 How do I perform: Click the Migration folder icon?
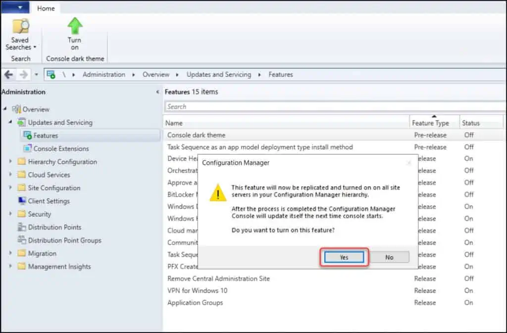(21, 253)
